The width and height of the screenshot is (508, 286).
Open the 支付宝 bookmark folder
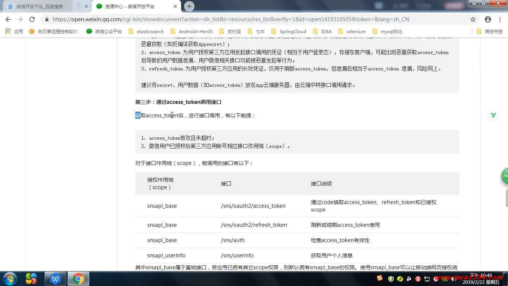[230, 31]
